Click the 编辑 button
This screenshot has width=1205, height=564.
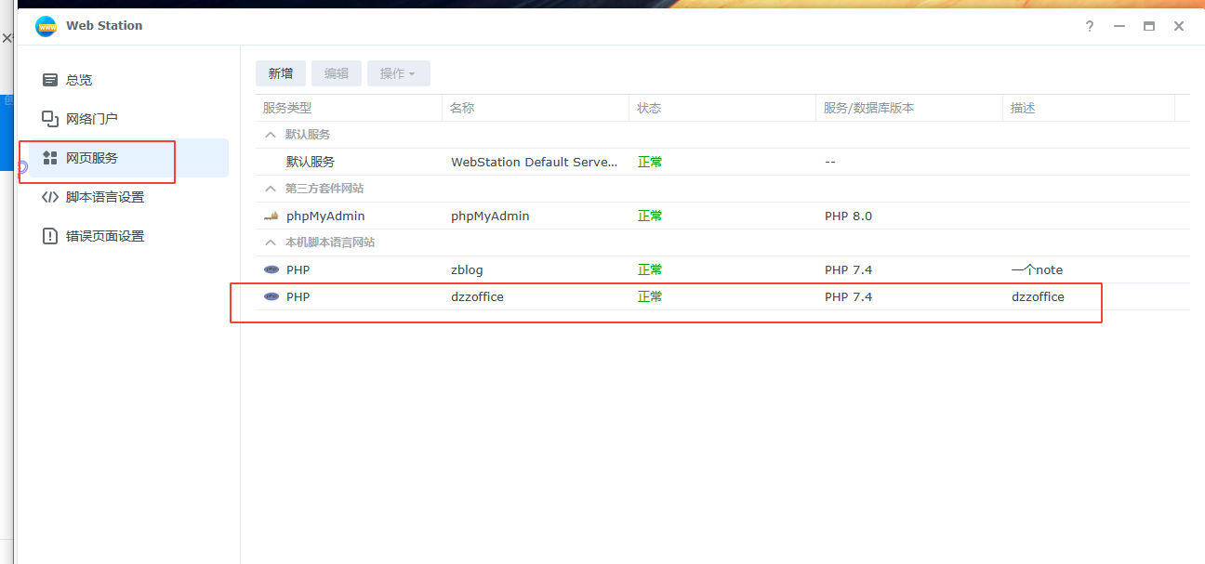pos(337,73)
